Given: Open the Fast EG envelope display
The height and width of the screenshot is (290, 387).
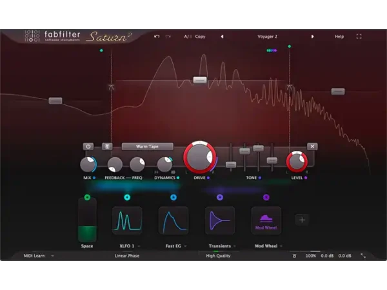Looking at the screenshot, I should coord(174,220).
